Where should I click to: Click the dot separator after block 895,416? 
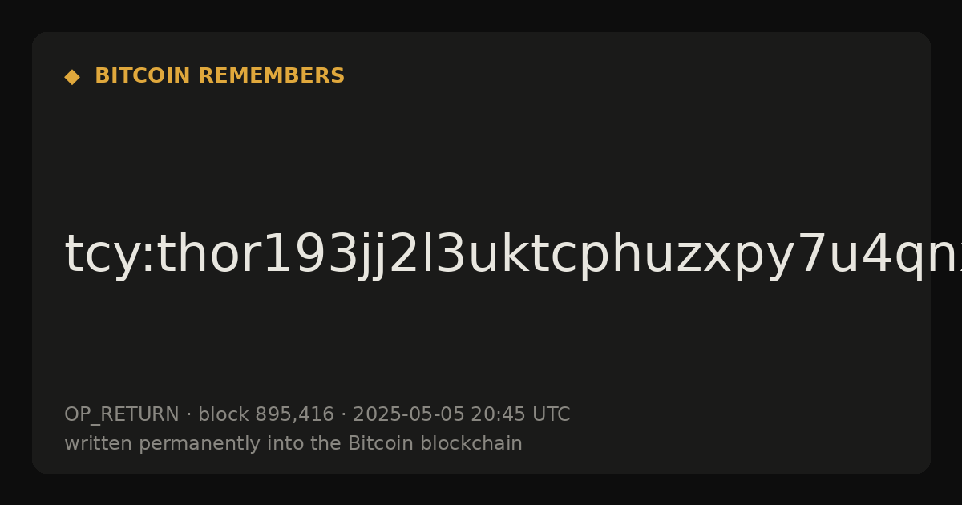343,414
